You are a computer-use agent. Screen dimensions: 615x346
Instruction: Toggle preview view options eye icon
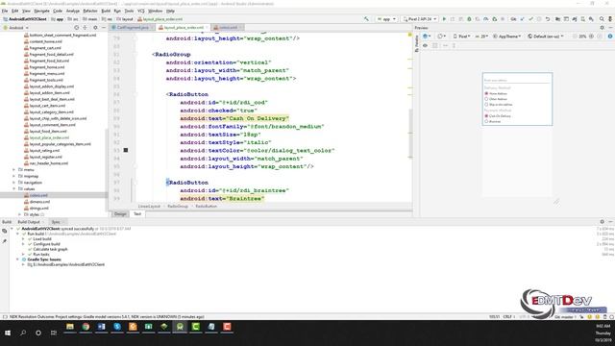(425, 45)
